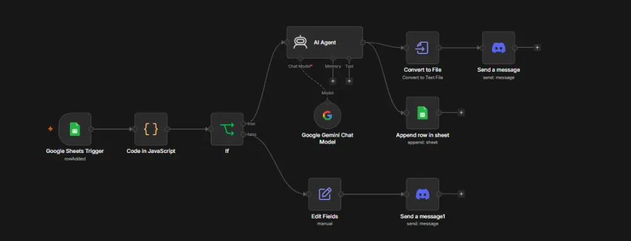Click the 'rowAdded' subtitle text
The image size is (631, 241).
pyautogui.click(x=75, y=159)
